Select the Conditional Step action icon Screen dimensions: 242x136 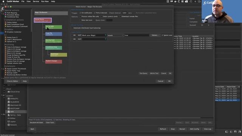[x=6, y=17]
